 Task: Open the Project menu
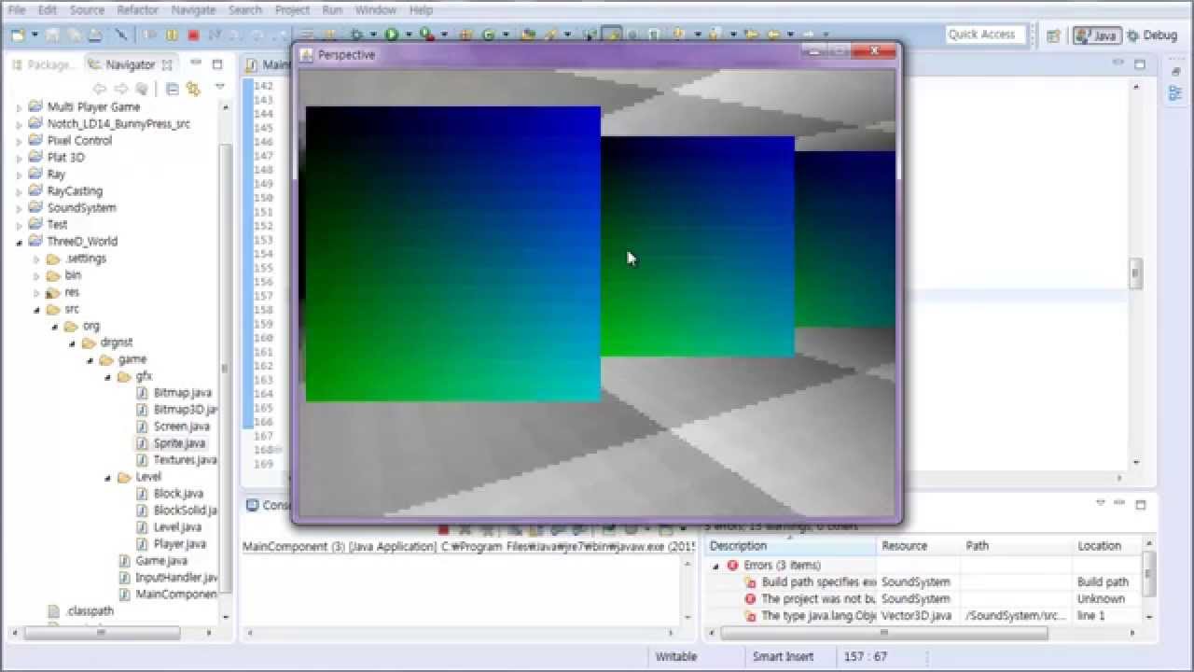point(292,9)
